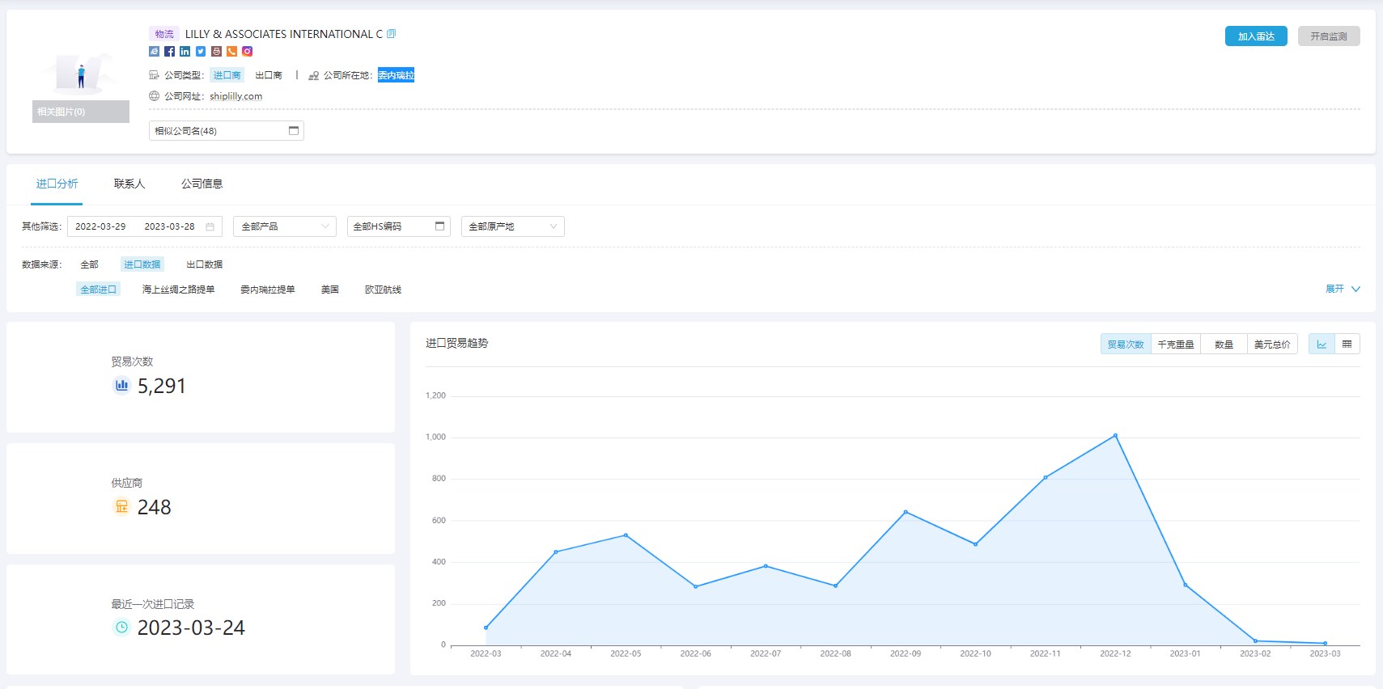Switch trend view to line chart icon
This screenshot has width=1383, height=689.
tap(1321, 344)
